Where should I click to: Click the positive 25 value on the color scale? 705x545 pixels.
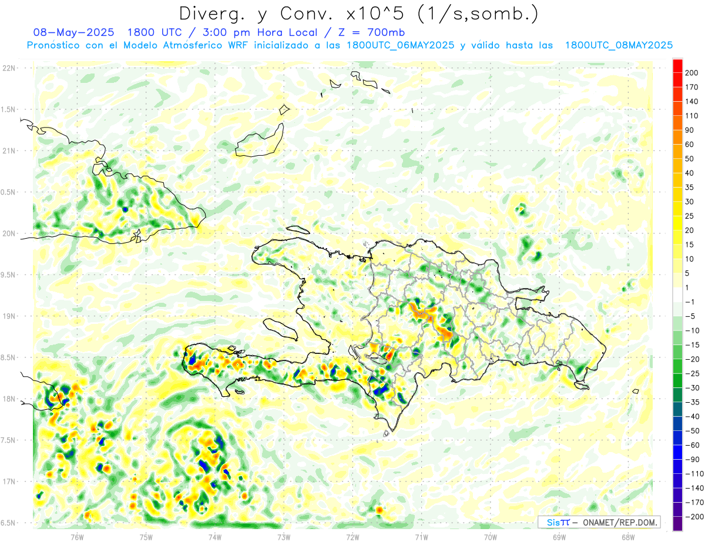tap(690, 216)
